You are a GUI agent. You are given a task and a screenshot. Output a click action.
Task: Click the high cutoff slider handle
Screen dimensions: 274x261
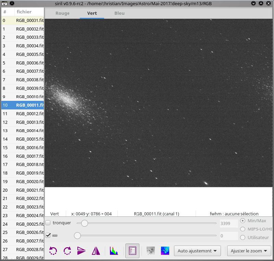point(85,223)
